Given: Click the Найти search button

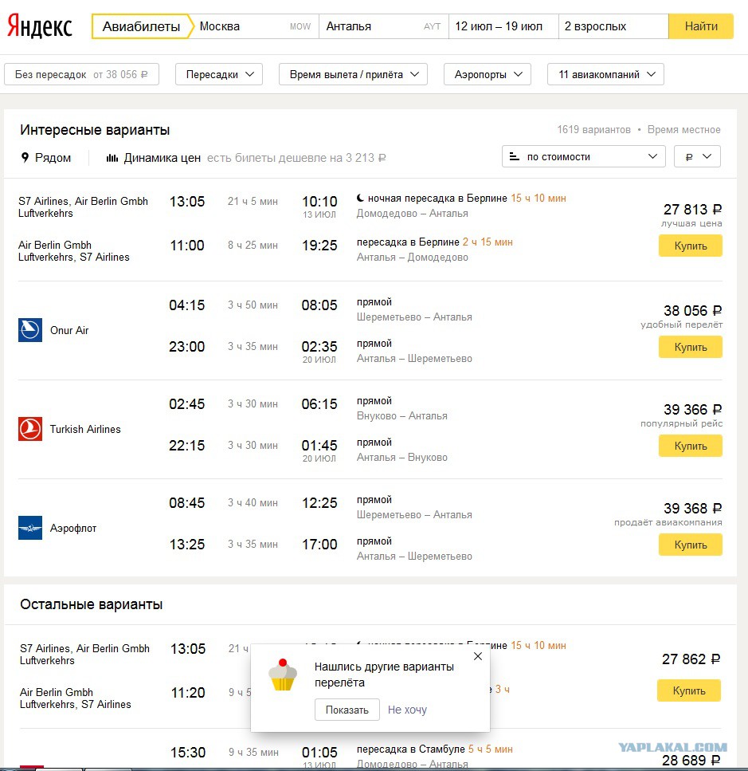Looking at the screenshot, I should [701, 26].
